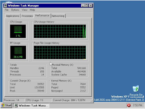This screenshot has height=109, width=145.
Task: Click Kernel Memory Nonpaged value 2112
Action: pyautogui.click(x=83, y=91)
